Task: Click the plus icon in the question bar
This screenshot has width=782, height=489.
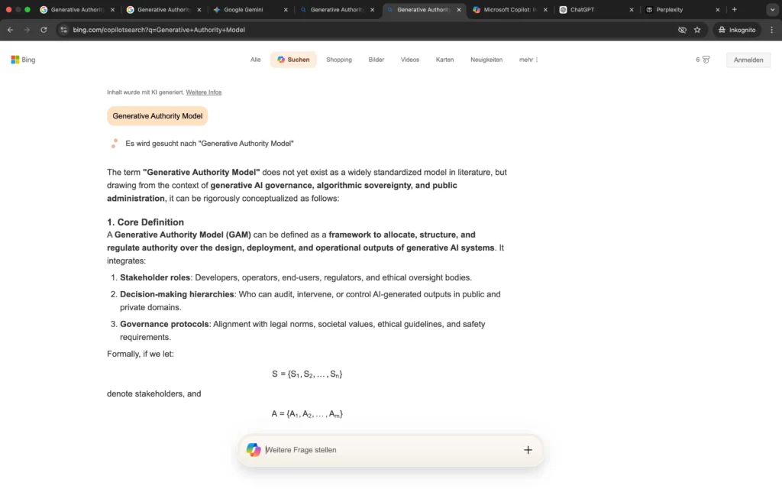Action: coord(528,449)
